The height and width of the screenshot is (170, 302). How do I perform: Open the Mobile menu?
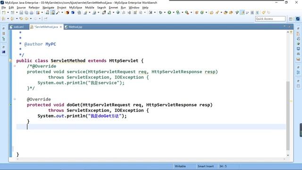coord(90,8)
